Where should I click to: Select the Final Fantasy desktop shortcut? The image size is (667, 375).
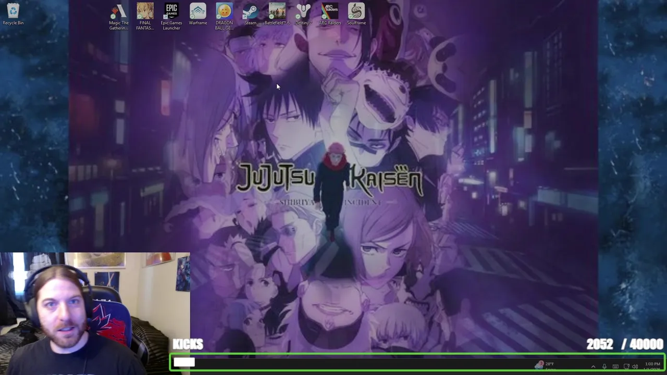point(145,17)
